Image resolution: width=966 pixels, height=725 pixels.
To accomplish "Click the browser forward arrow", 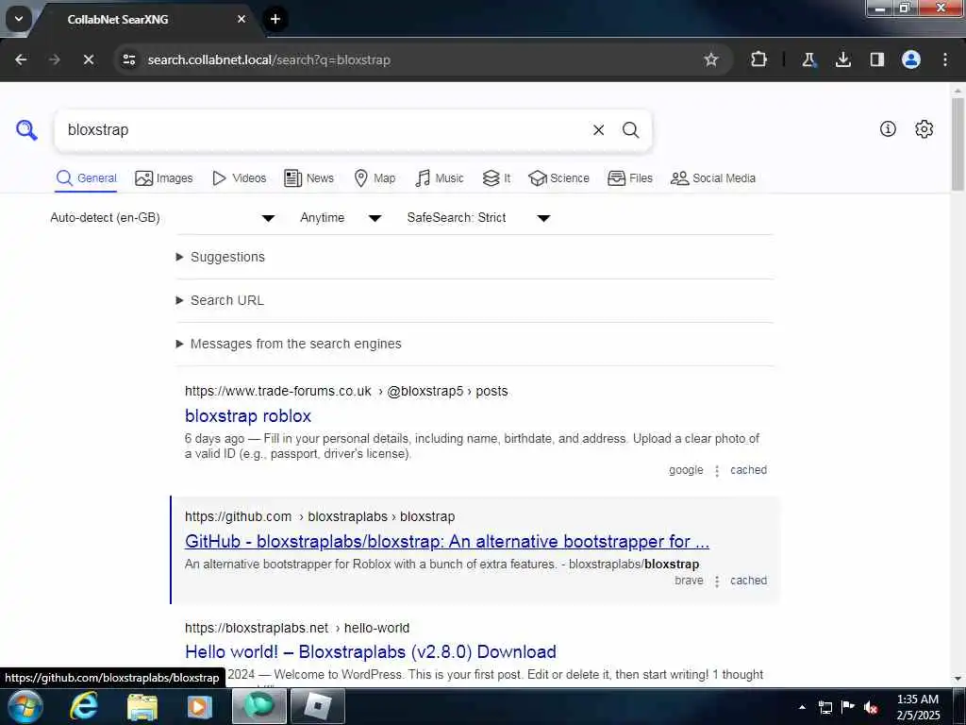I will (55, 59).
